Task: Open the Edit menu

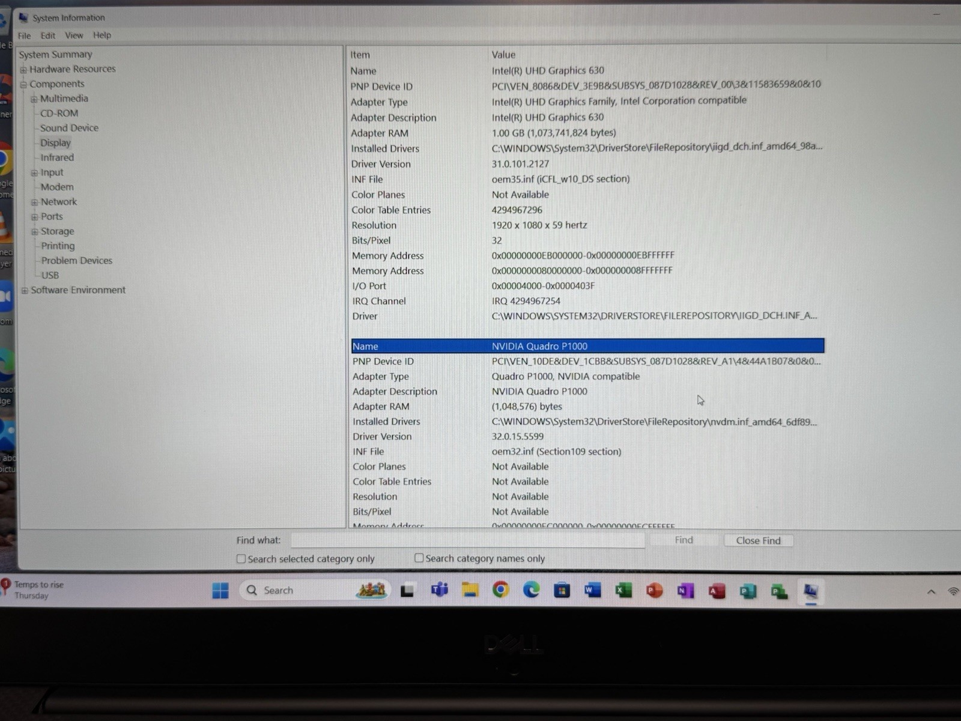Action: (x=48, y=35)
